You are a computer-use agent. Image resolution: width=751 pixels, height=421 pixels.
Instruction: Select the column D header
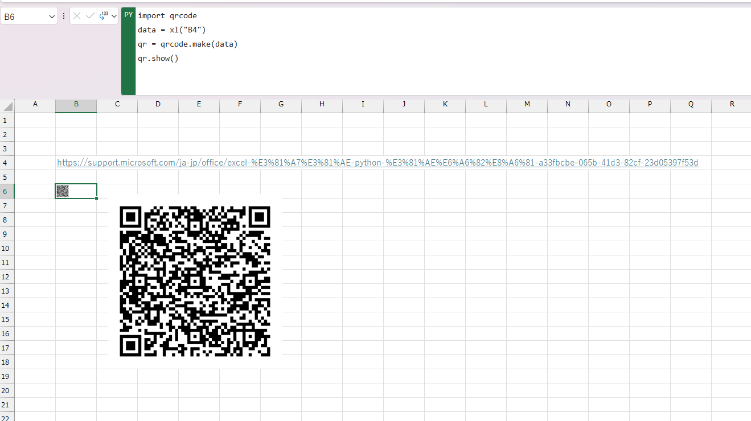click(158, 105)
